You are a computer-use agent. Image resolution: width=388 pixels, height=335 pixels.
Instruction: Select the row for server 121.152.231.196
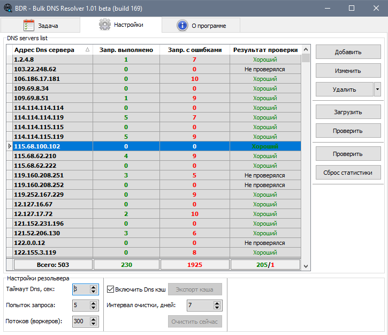tap(154, 224)
